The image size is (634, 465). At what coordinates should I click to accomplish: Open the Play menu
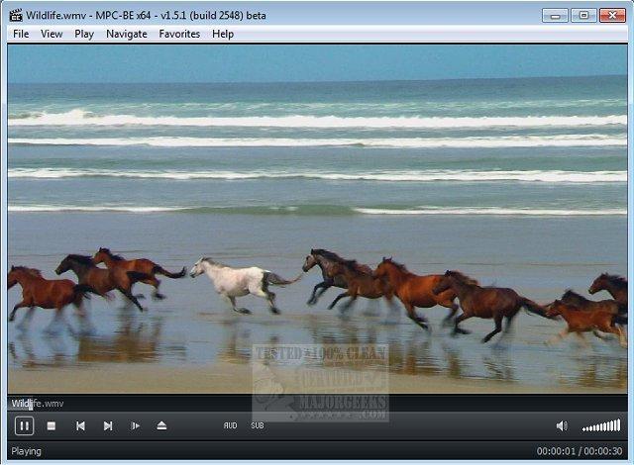[84, 34]
